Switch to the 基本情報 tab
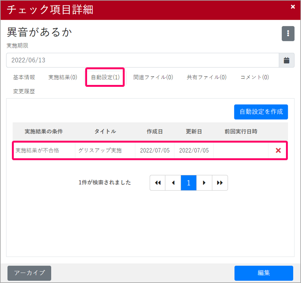This screenshot has width=301, height=283. coord(24,77)
